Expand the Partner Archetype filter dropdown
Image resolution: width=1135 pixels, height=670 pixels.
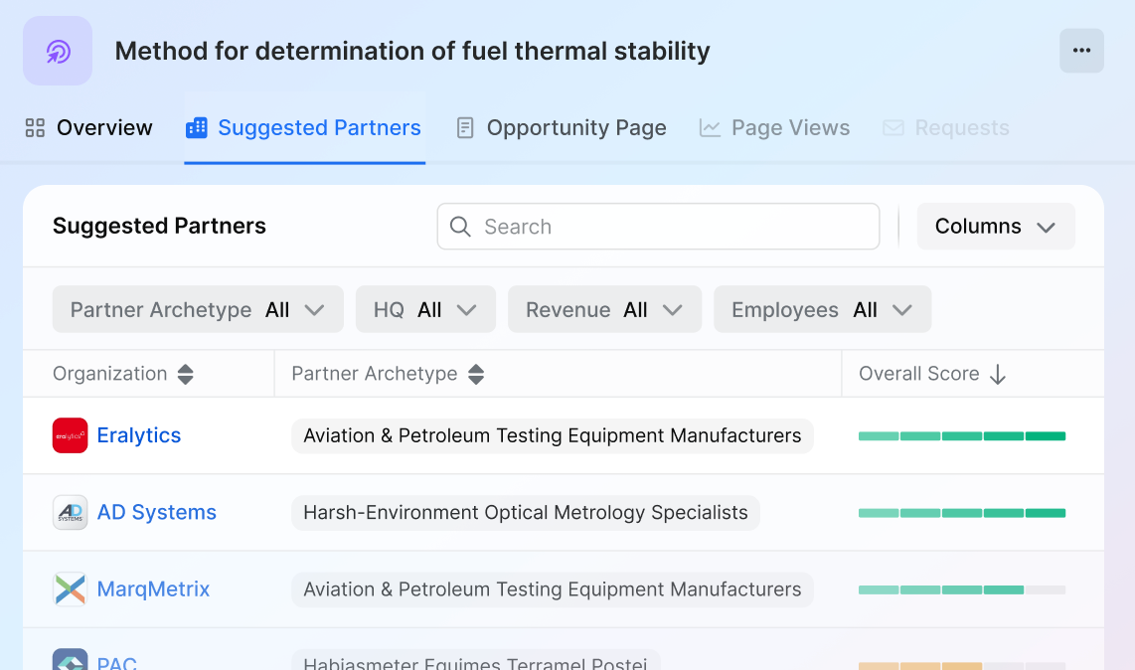tap(198, 309)
